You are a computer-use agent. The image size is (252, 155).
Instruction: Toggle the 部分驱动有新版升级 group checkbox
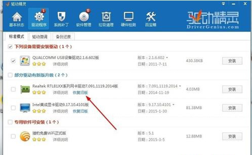(10, 75)
